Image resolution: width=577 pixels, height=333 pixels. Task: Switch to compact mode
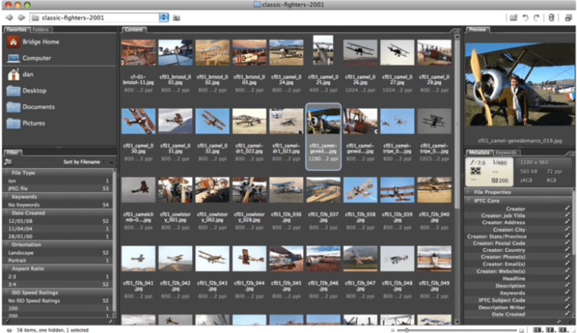pos(568,18)
